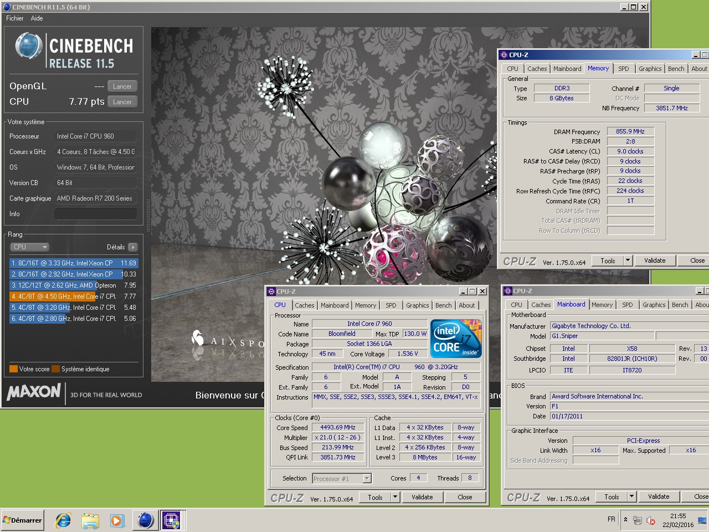Screen dimensions: 709x532
Task: Click the Cinebench title bar globe icon
Action: click(x=7, y=7)
